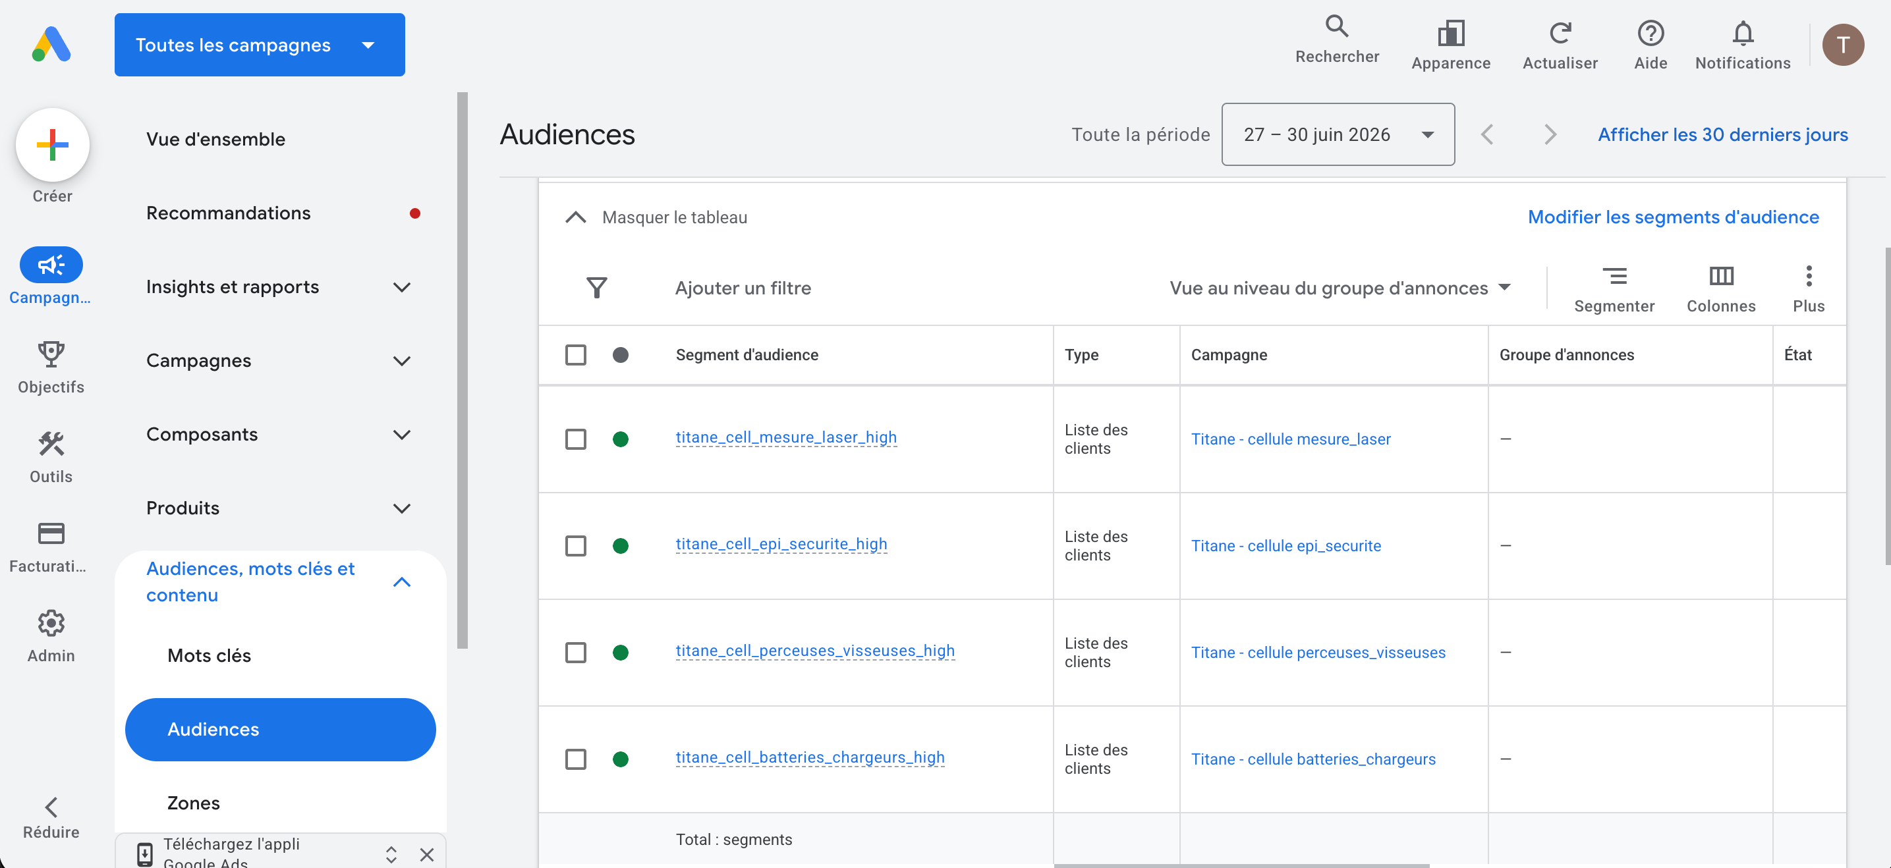
Task: Click Afficher les 30 derniers jours
Action: (1723, 134)
